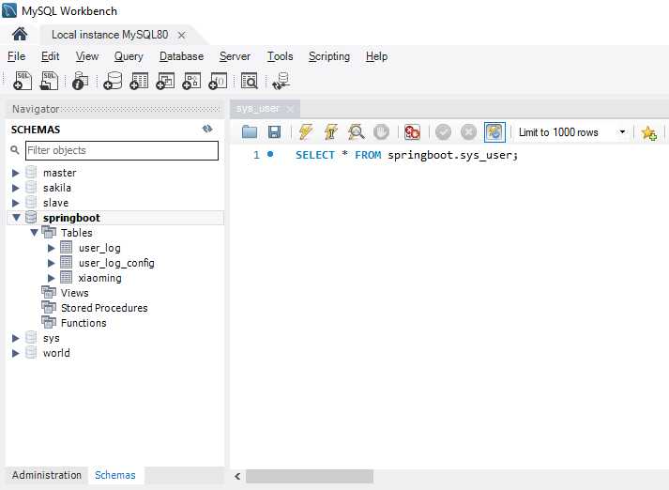Stop query execution hand icon
This screenshot has width=669, height=490.
381,132
